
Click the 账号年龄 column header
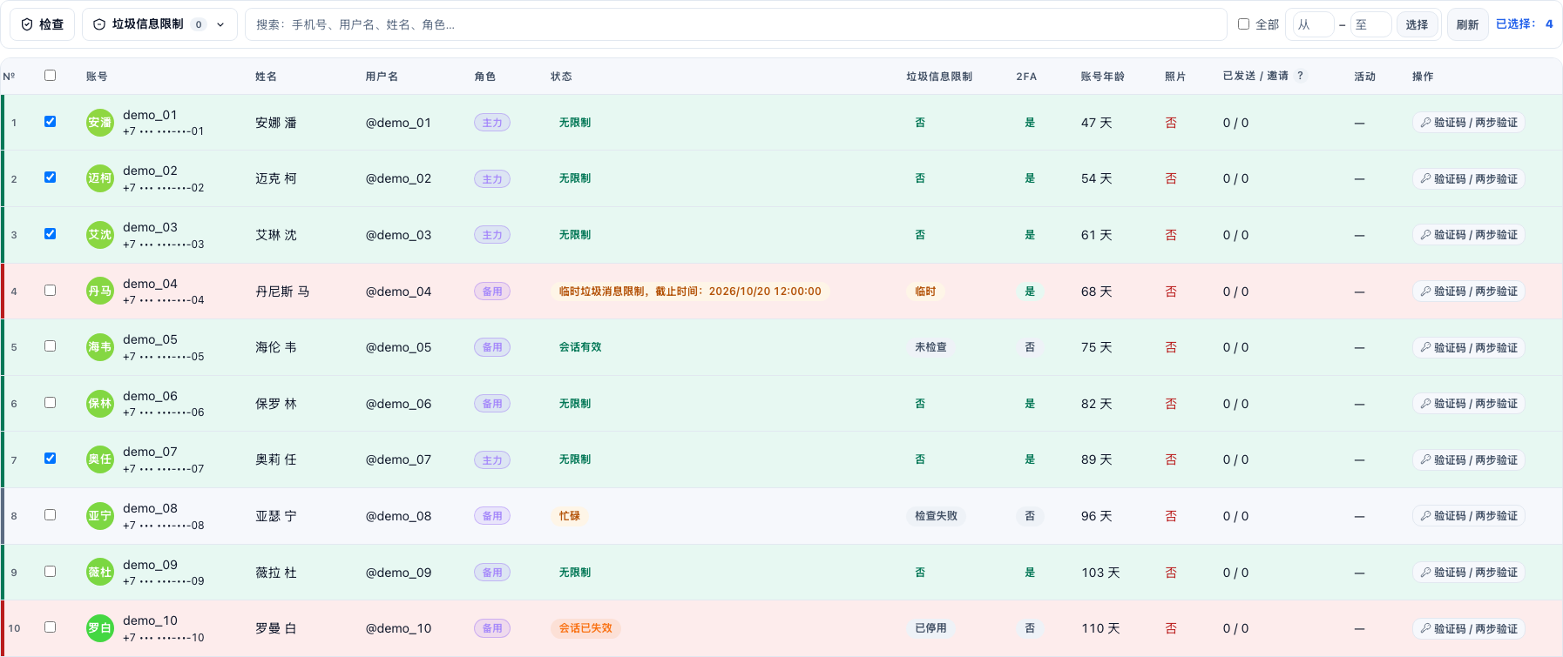pyautogui.click(x=1102, y=77)
